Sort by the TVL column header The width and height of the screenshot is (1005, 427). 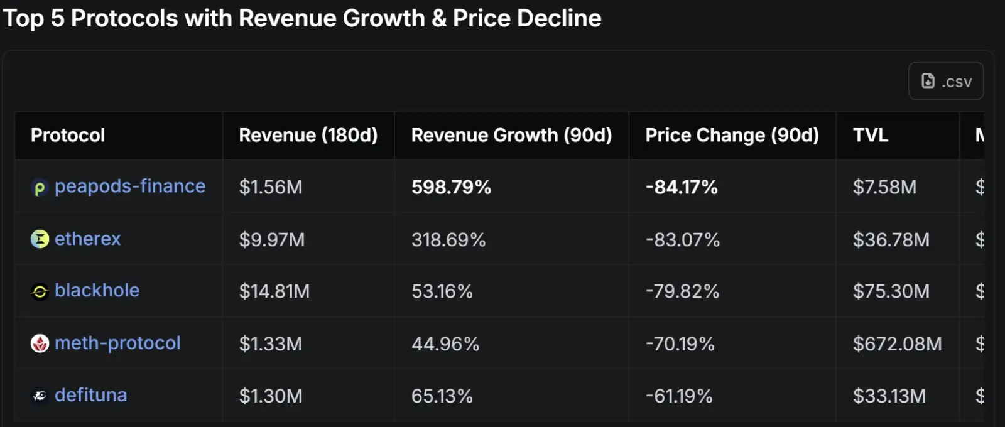click(870, 135)
